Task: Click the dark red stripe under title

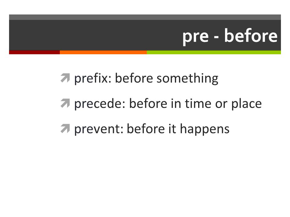Action: click(x=34, y=52)
